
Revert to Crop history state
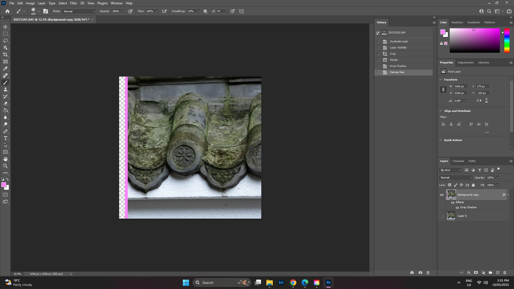(393, 54)
